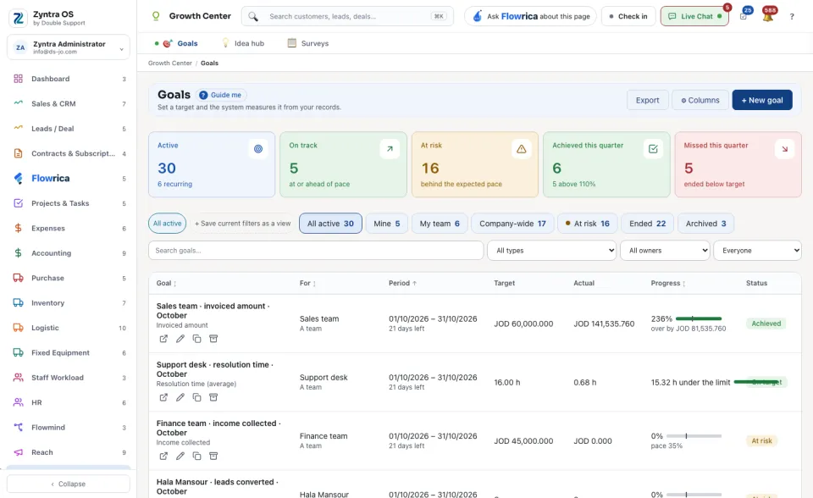Open the Flowrica module in the sidebar
813x498 pixels.
pyautogui.click(x=69, y=179)
